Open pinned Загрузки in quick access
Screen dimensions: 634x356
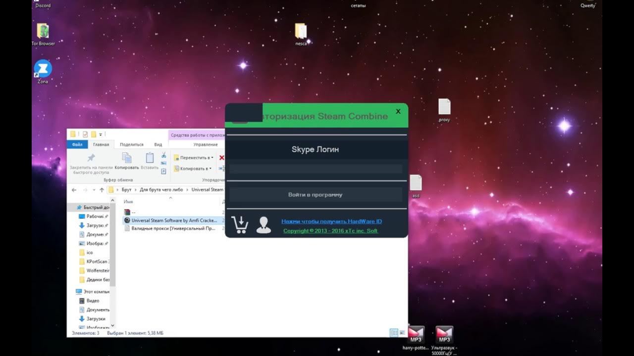(94, 225)
